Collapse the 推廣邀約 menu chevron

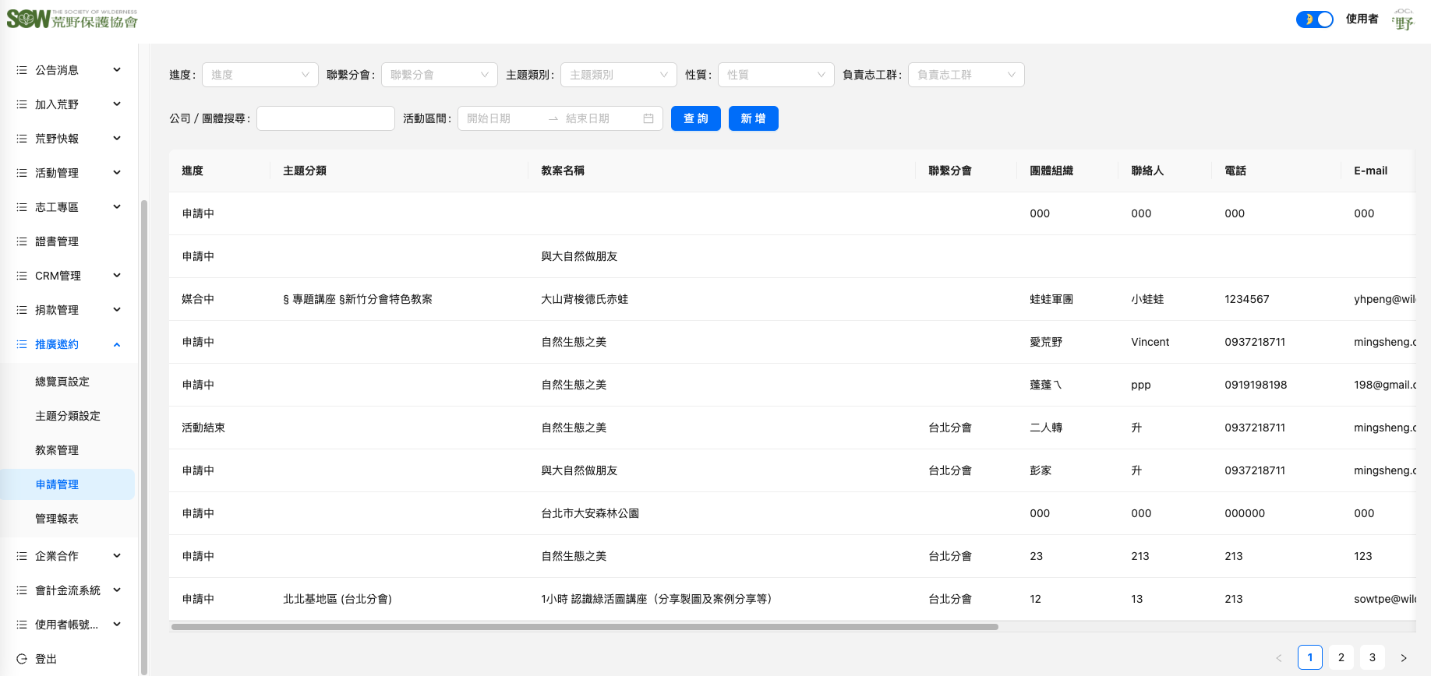point(117,344)
